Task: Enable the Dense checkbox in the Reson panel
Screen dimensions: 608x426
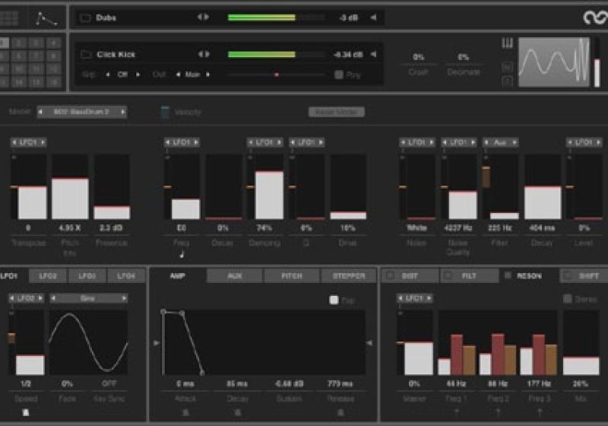Action: 567,299
